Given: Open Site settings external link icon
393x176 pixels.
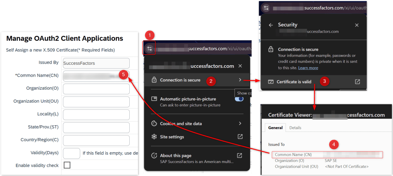Looking at the screenshot, I should click(x=240, y=137).
